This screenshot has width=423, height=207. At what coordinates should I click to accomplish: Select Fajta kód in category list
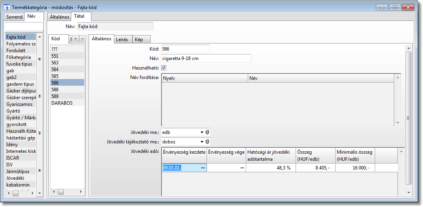(21, 37)
